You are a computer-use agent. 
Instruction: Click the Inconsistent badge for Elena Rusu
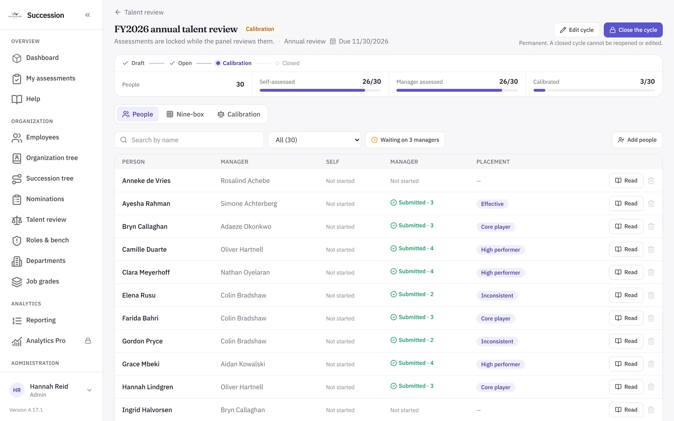click(497, 295)
